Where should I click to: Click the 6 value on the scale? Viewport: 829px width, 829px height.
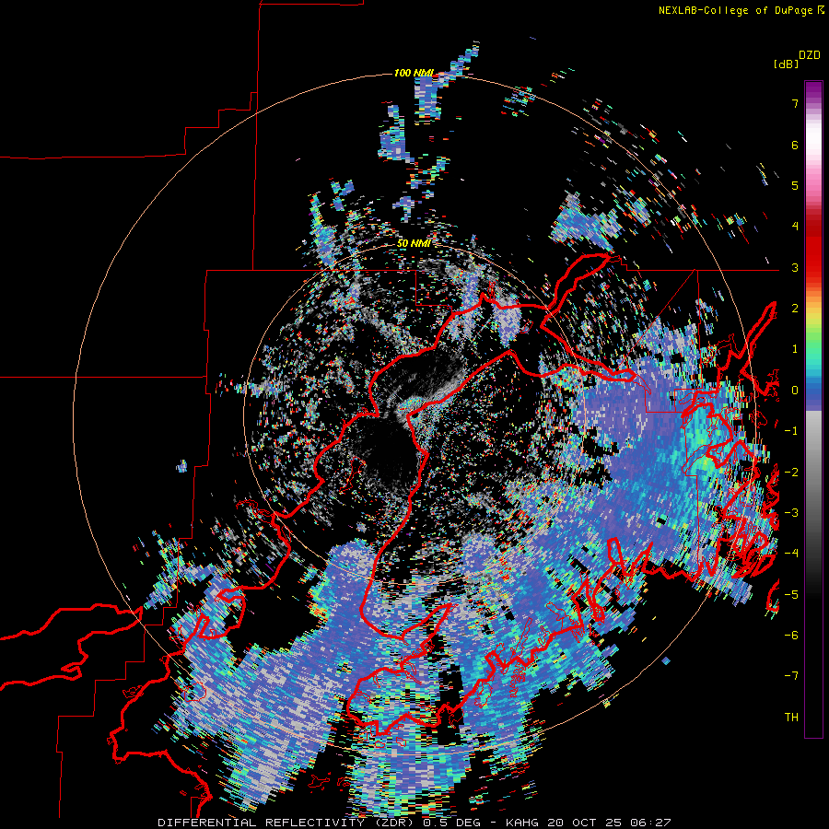click(795, 145)
